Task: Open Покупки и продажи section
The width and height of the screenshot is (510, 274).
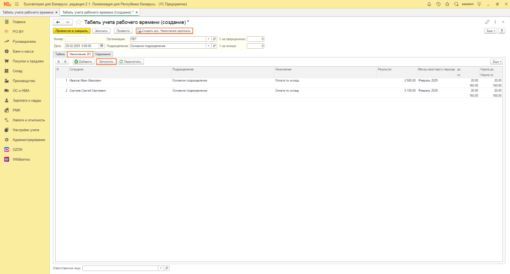Action: 28,61
